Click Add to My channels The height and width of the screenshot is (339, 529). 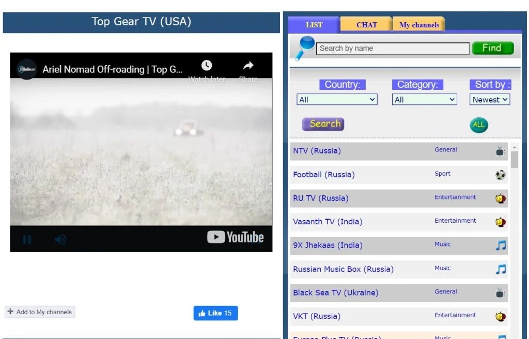point(40,312)
